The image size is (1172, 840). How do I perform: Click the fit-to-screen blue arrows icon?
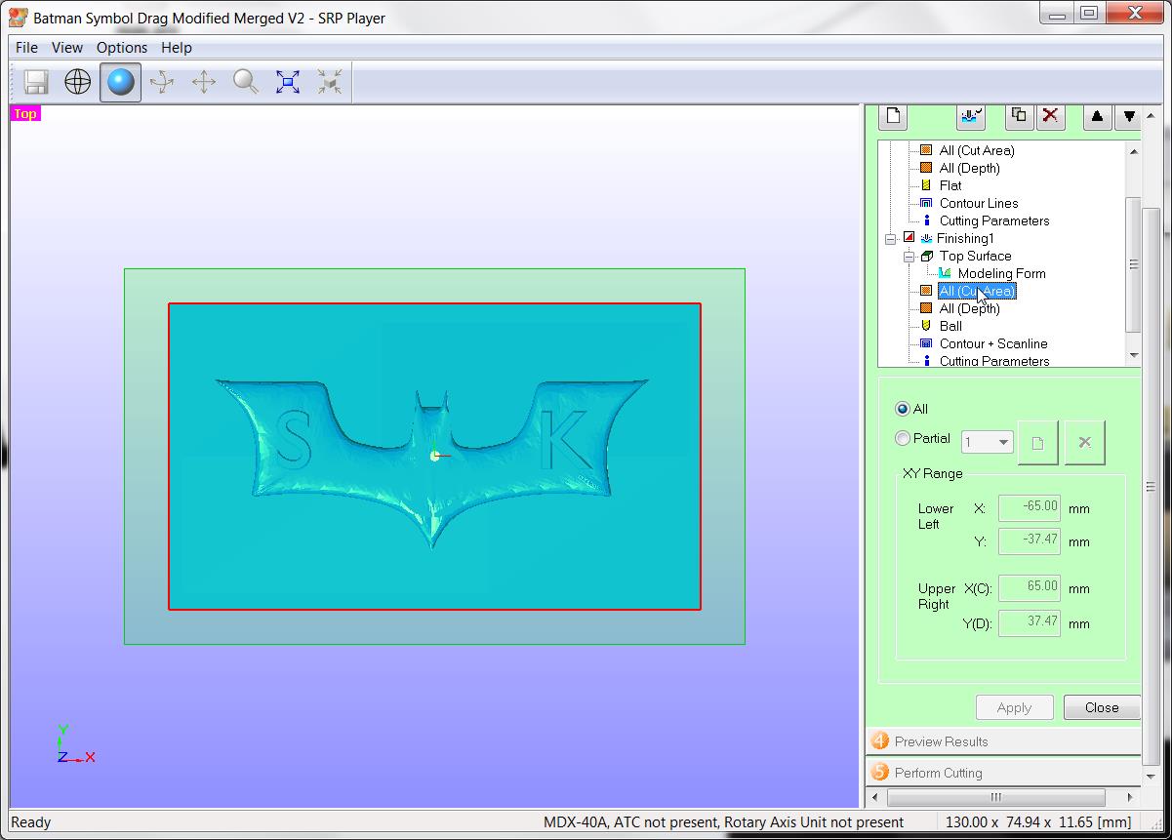pyautogui.click(x=288, y=82)
